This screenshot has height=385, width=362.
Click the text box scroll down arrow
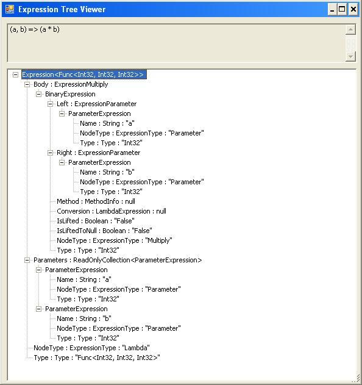(350, 57)
